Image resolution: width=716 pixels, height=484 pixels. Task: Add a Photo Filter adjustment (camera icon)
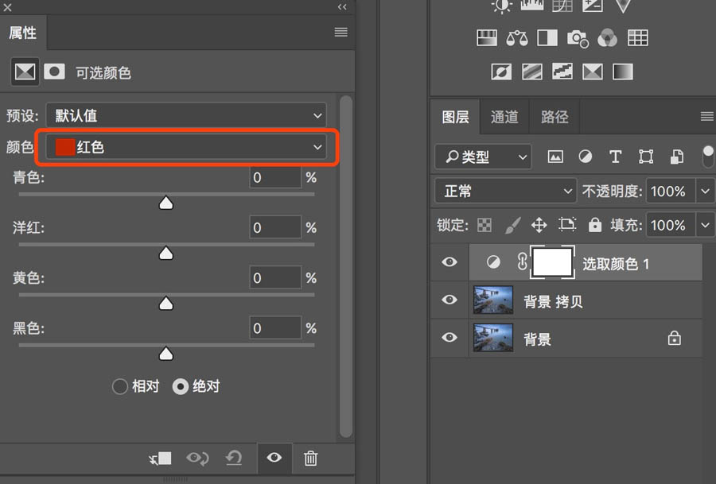(x=578, y=38)
